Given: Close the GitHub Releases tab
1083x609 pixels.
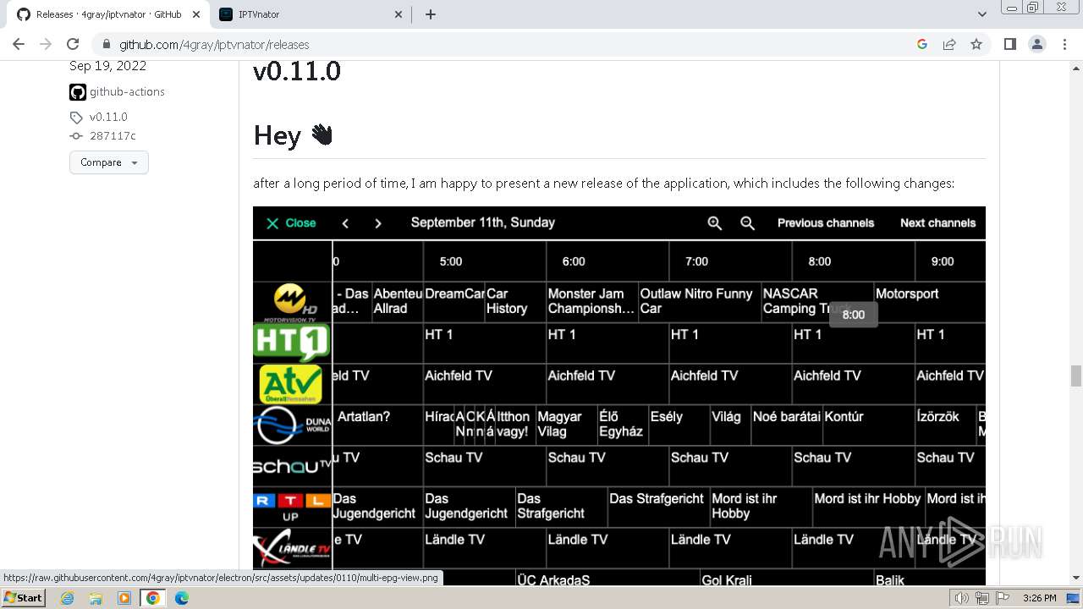Looking at the screenshot, I should point(195,14).
